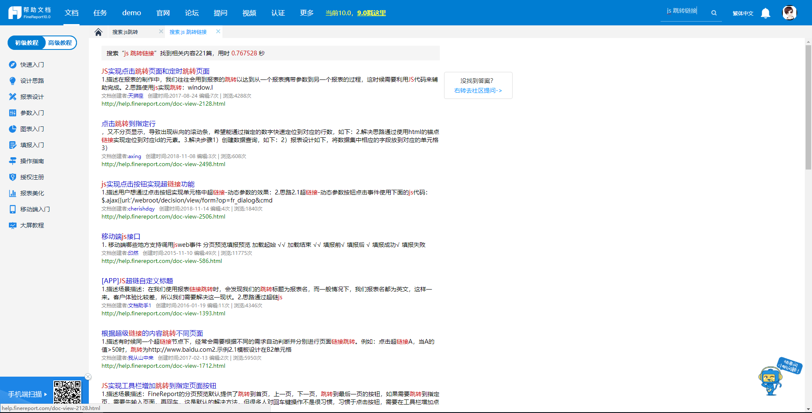Open the 提问 nav item
812x413 pixels.
220,13
